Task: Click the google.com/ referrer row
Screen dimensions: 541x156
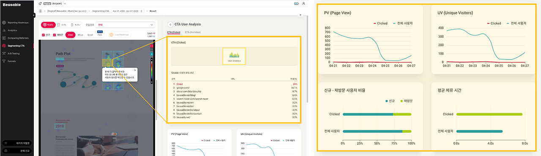Action: point(235,88)
